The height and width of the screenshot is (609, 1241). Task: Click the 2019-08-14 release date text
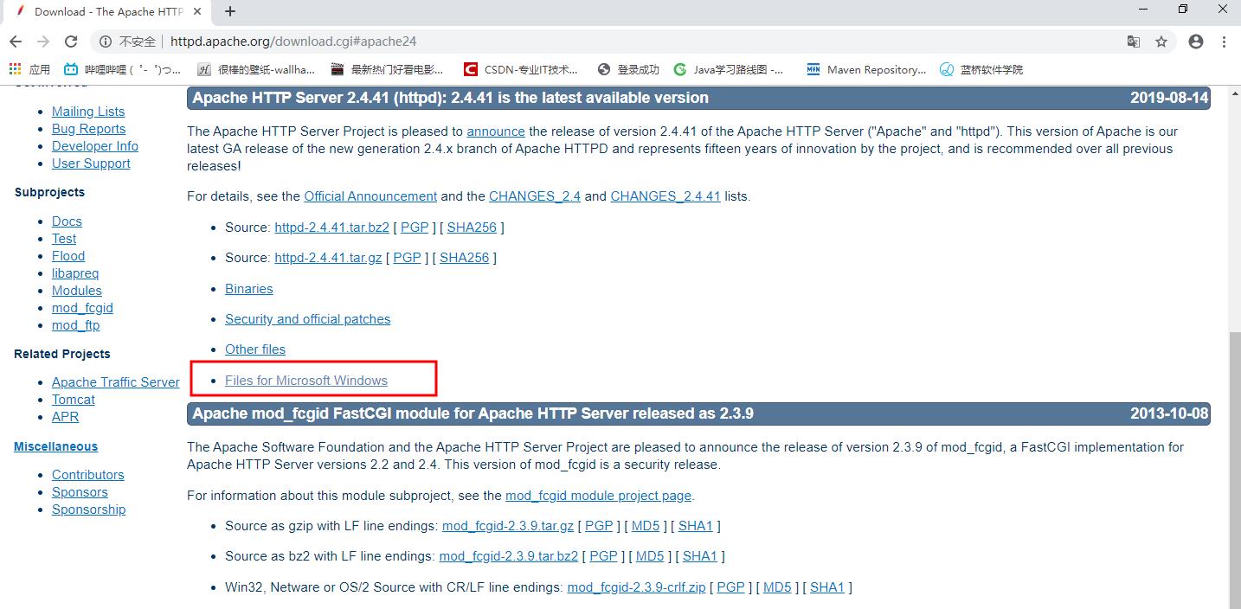coord(1169,98)
